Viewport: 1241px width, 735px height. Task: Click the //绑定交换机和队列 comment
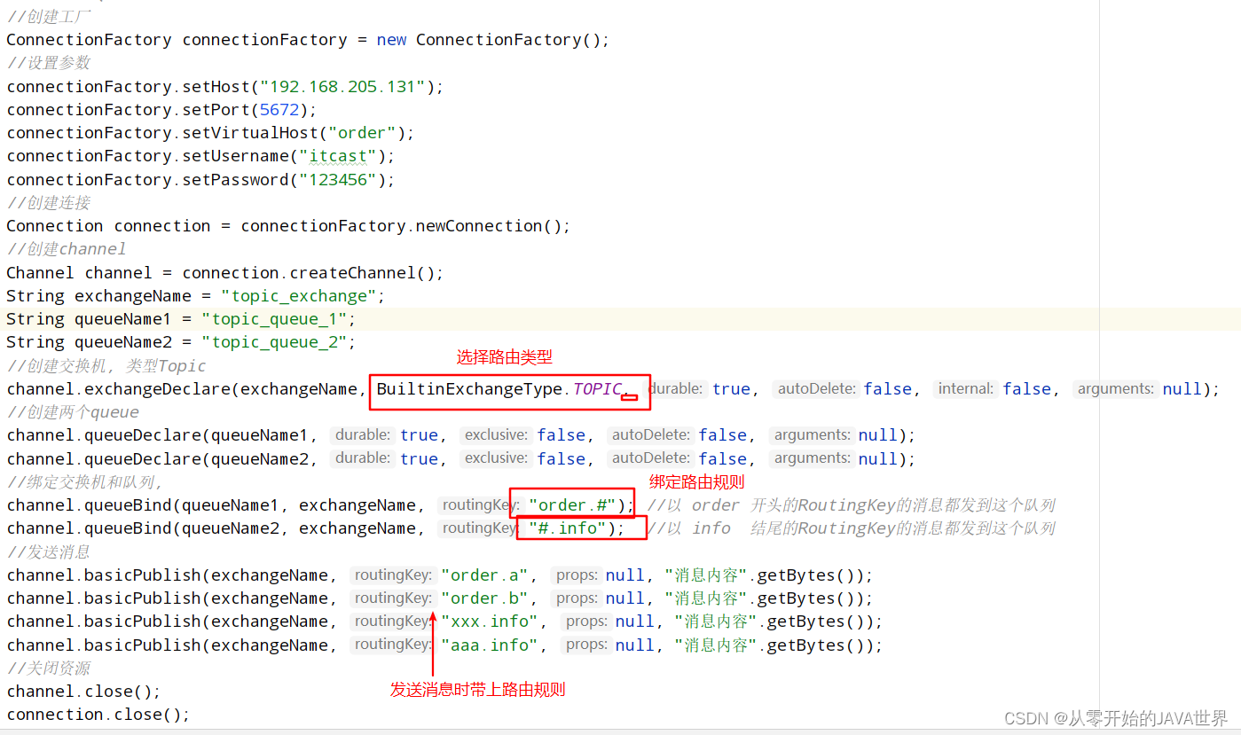coord(85,481)
